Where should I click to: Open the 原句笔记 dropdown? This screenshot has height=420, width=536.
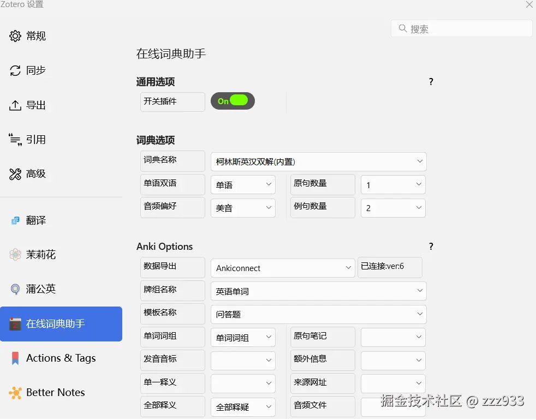tap(393, 337)
